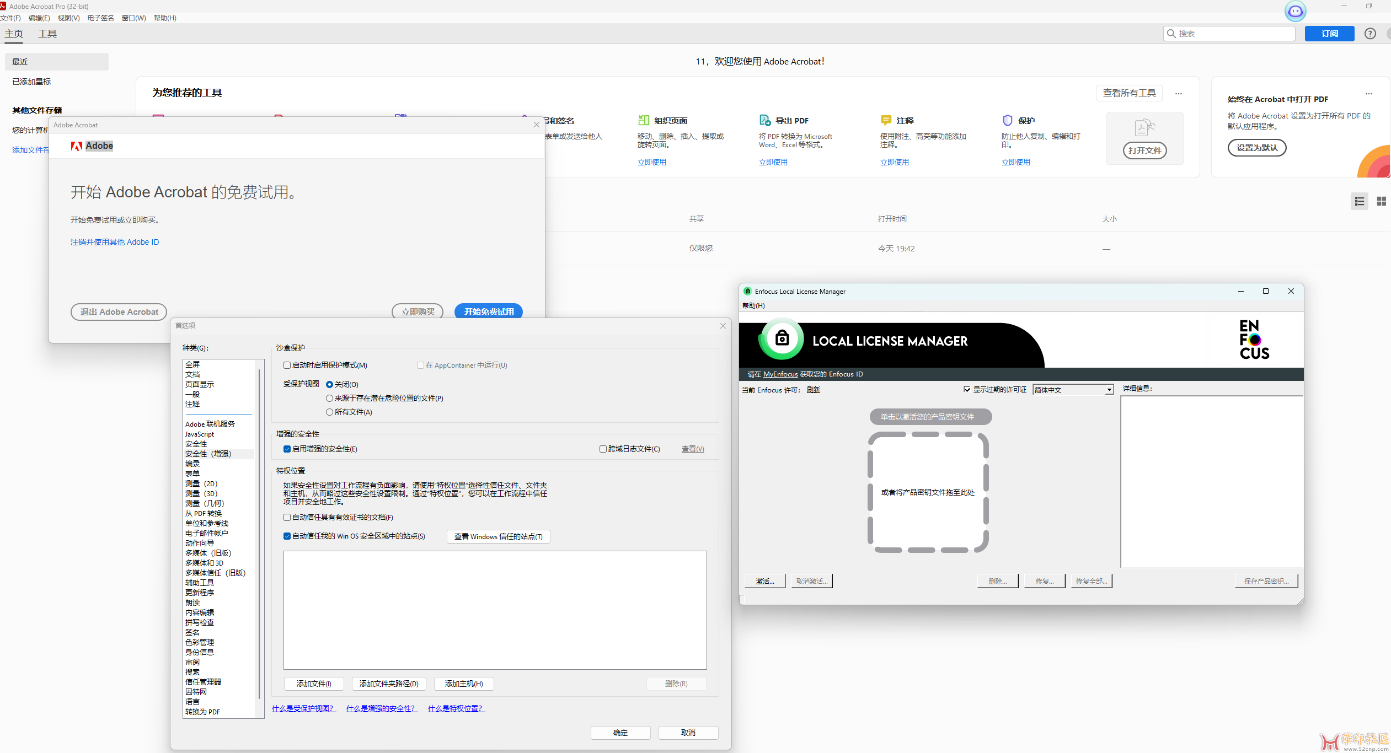Switch to list view icon
This screenshot has width=1391, height=753.
point(1360,201)
